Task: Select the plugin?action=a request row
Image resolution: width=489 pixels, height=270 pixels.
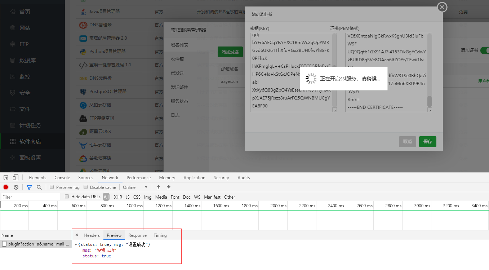Action: click(x=36, y=244)
